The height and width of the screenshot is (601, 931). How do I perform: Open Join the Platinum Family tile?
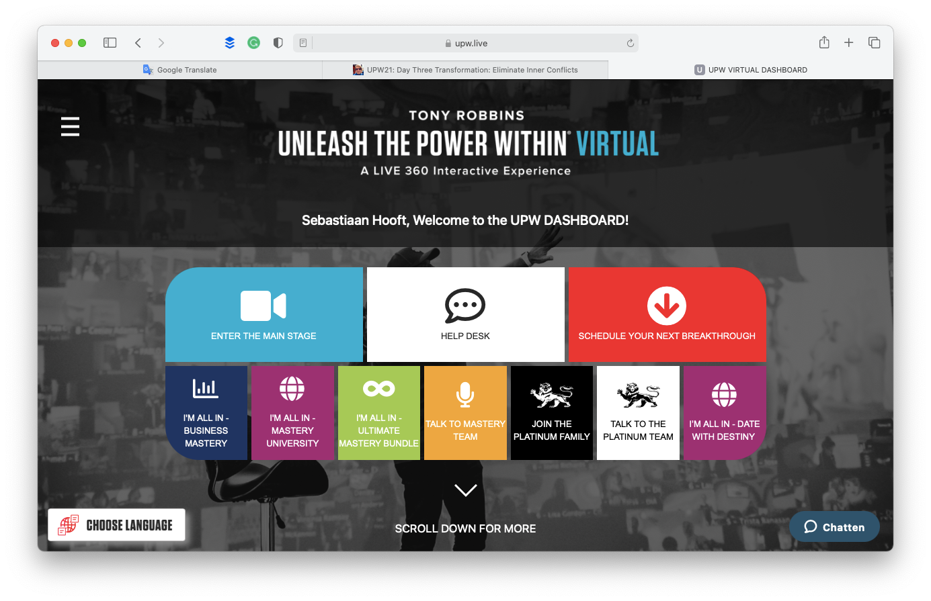coord(552,413)
